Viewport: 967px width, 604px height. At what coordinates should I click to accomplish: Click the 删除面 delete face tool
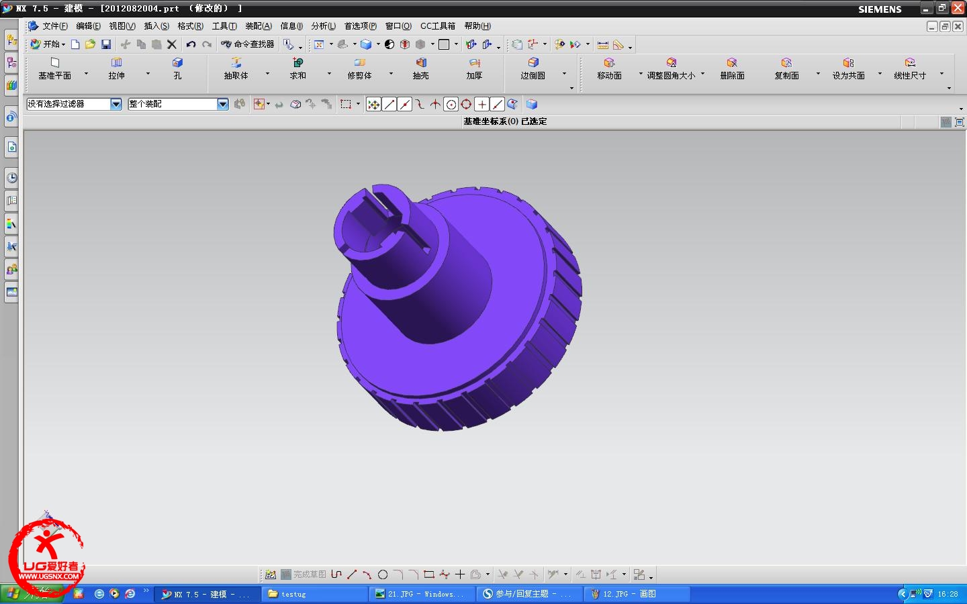coord(733,69)
